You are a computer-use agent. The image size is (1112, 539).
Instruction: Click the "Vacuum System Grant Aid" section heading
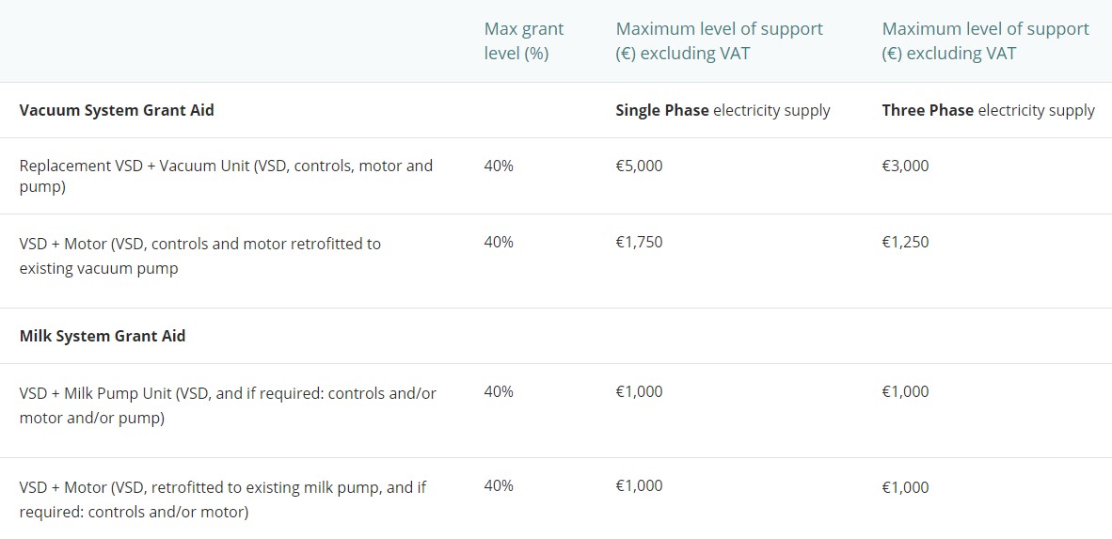[x=117, y=110]
